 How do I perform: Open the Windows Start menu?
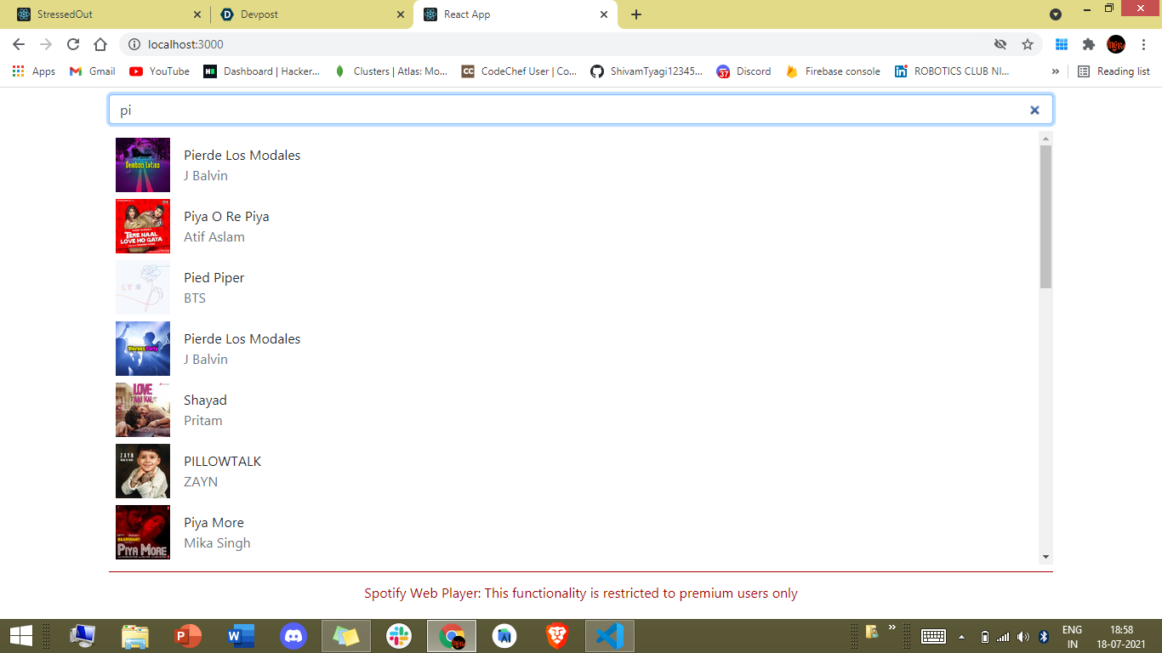coord(20,636)
